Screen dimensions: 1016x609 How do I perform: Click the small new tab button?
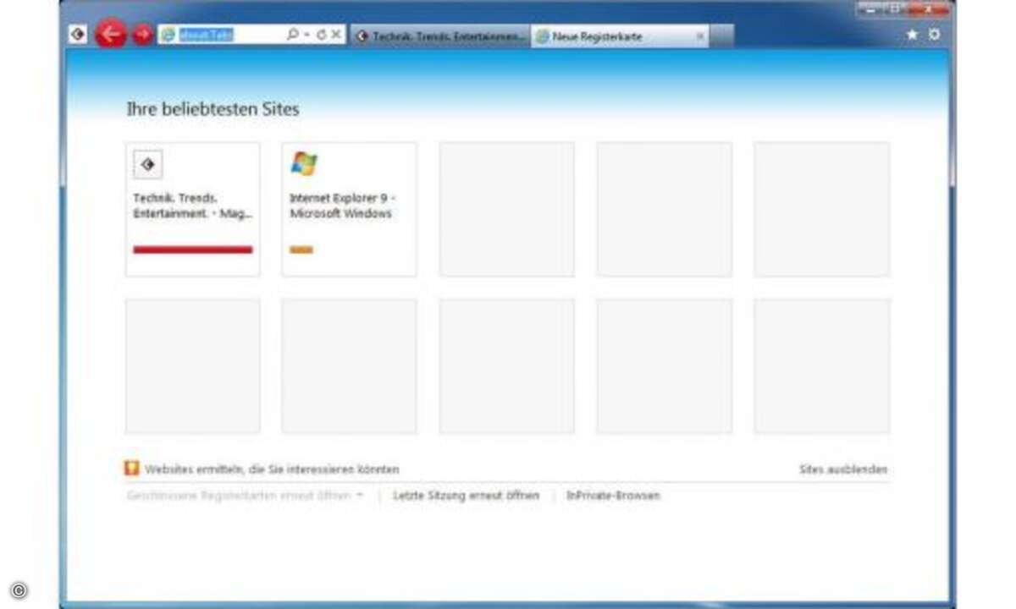721,36
